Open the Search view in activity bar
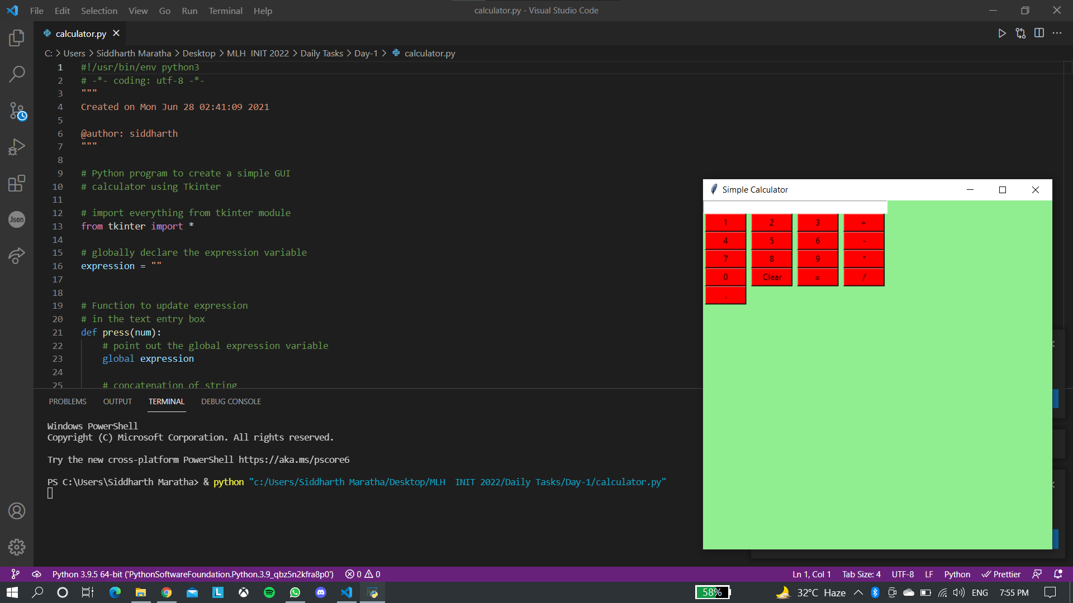 coord(17,74)
